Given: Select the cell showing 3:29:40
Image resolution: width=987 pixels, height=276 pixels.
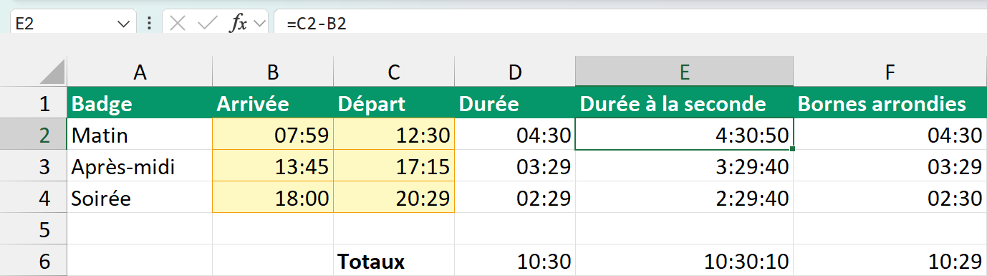Looking at the screenshot, I should pyautogui.click(x=685, y=166).
